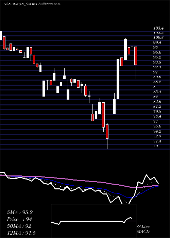170x238 pixels.
Task: Click the 74.2 price axis label
Action: click(157, 131)
